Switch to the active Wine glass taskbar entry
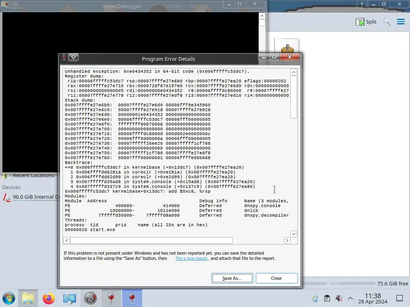The width and height of the screenshot is (410, 307). click(132, 298)
